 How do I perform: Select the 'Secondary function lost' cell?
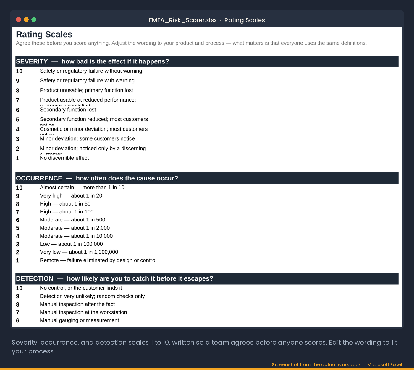click(68, 110)
